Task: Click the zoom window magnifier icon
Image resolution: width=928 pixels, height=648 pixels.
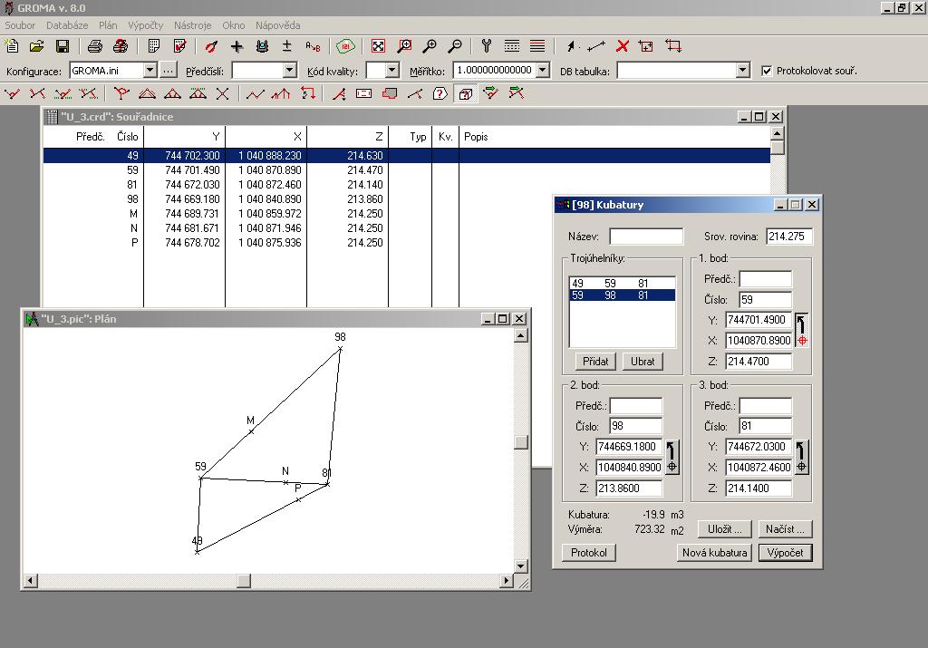Action: coord(404,46)
